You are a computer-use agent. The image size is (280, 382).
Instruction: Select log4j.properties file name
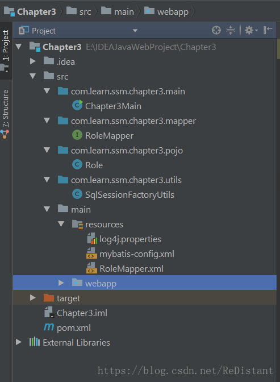pyautogui.click(x=130, y=239)
